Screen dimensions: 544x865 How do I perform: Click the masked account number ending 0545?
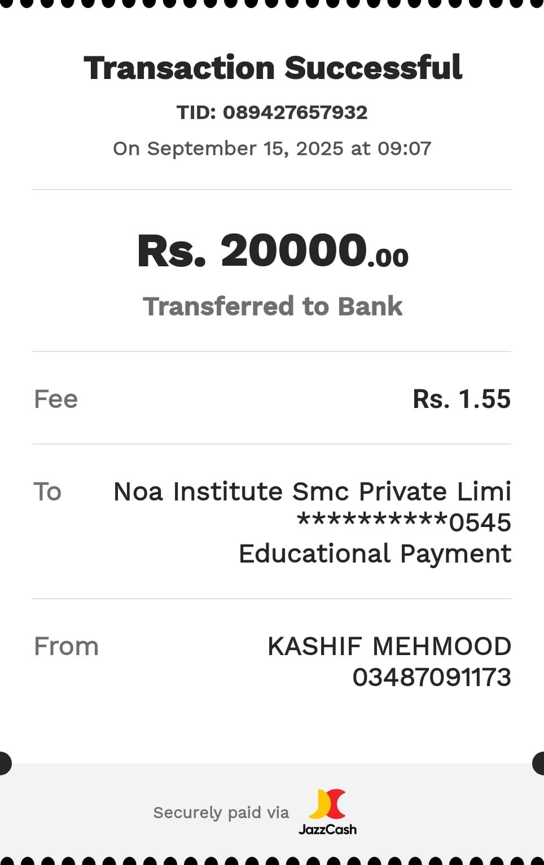403,522
